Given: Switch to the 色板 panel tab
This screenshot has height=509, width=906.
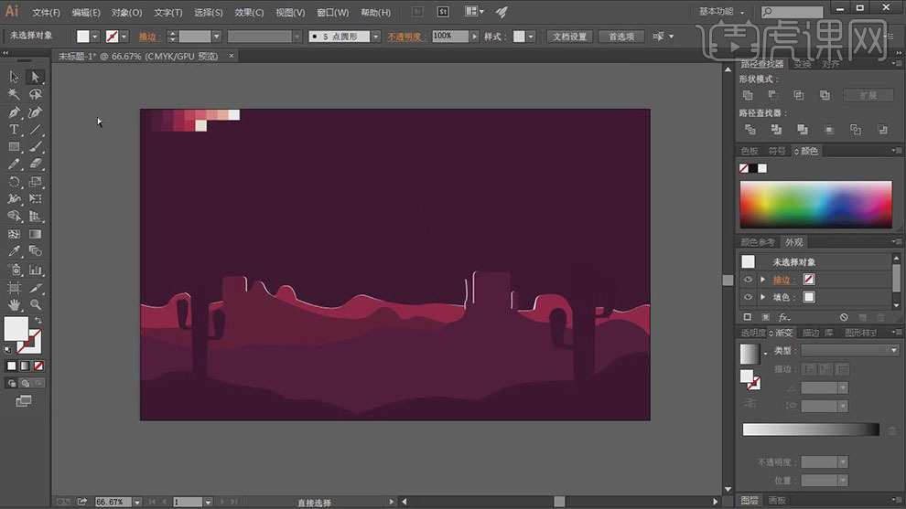Looking at the screenshot, I should (750, 151).
